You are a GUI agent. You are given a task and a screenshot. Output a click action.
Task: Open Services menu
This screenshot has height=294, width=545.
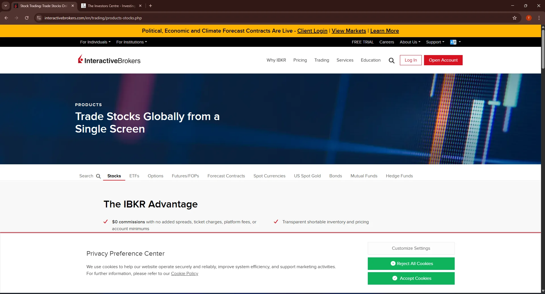(x=345, y=60)
